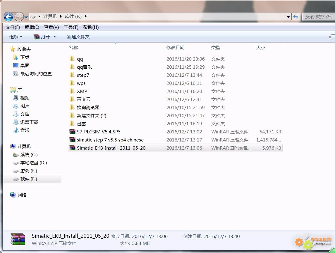Image resolution: width=335 pixels, height=253 pixels.
Task: Expand the 计算机 breadcrumb arrow
Action: [61, 16]
